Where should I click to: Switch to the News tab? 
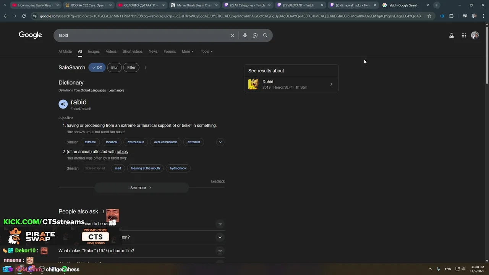[x=153, y=52]
